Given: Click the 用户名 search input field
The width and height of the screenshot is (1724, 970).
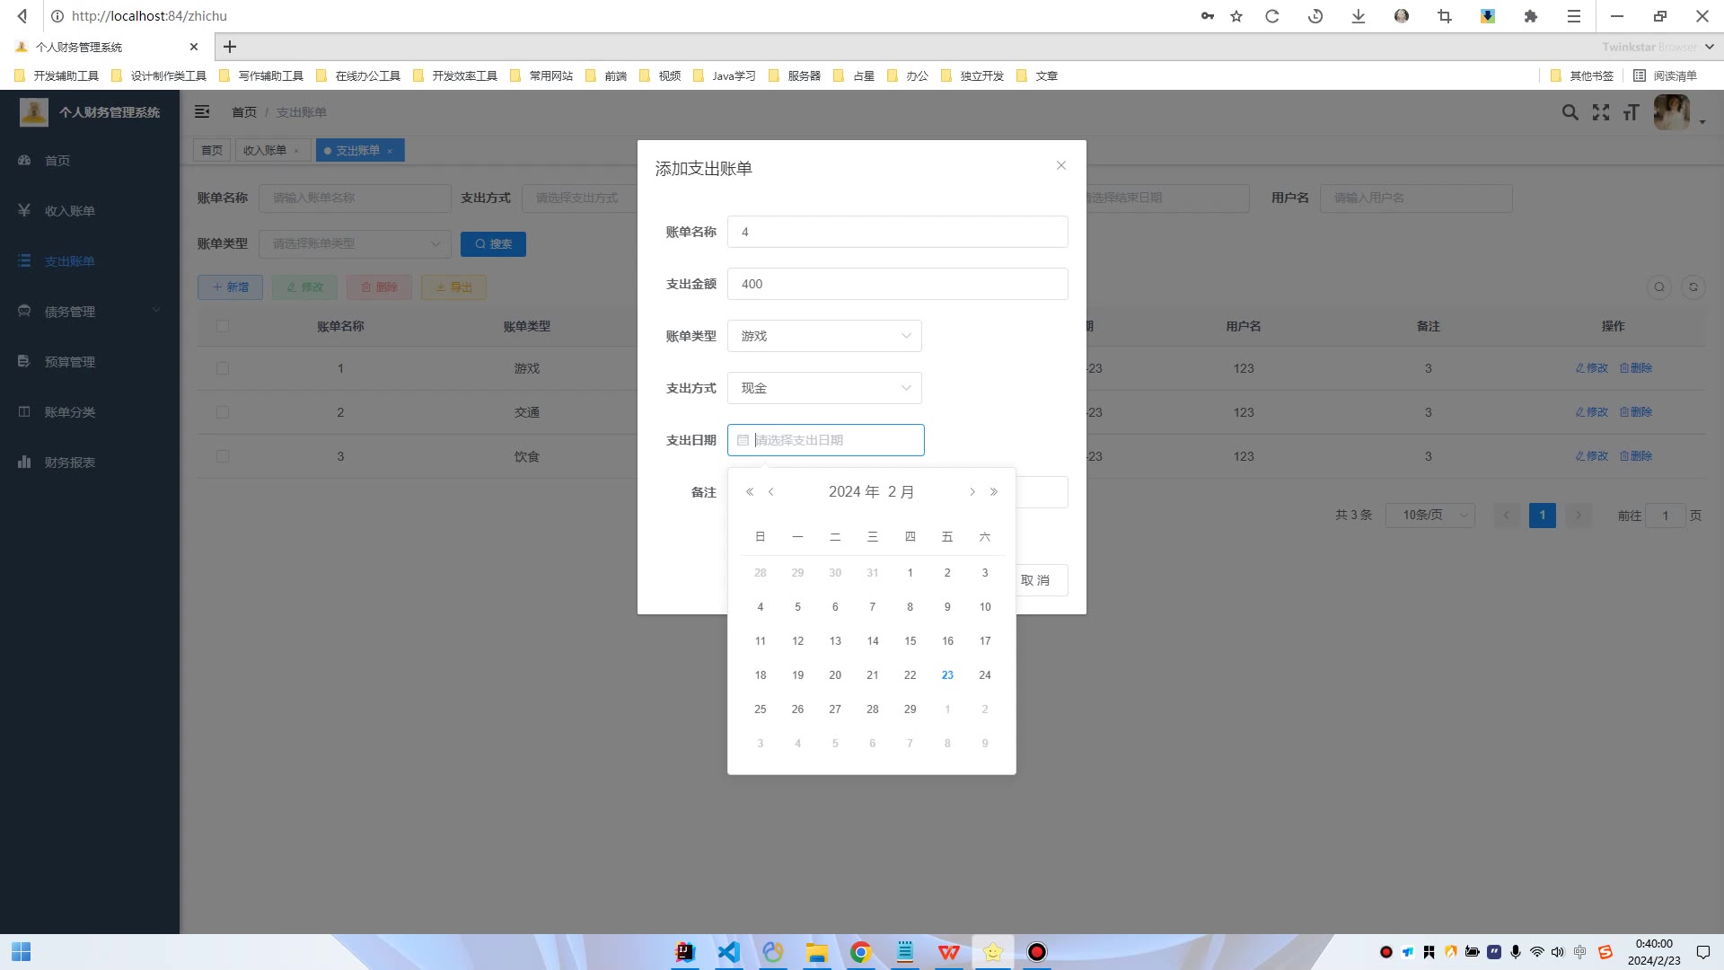Looking at the screenshot, I should point(1416,198).
